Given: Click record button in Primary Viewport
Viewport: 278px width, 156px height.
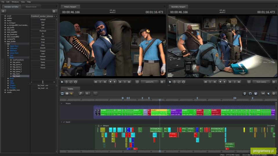Looking at the screenshot, I should pos(110,82).
